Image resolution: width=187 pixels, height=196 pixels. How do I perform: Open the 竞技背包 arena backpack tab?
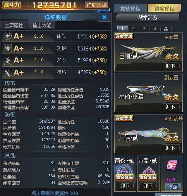130,9
